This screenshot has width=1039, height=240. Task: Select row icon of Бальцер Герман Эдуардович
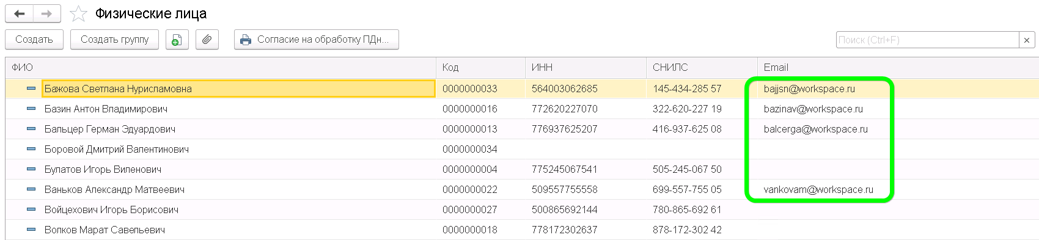(31, 129)
